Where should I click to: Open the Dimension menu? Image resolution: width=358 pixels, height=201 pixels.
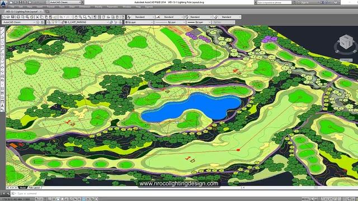[84, 7]
